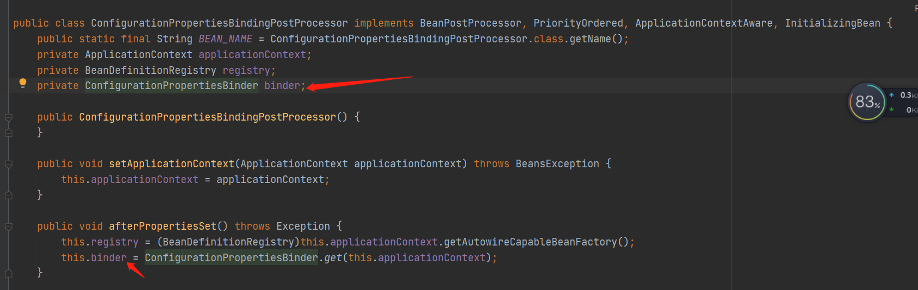Click the blue upload speed arrow
Viewport: 918px width, 290px height.
[891, 95]
